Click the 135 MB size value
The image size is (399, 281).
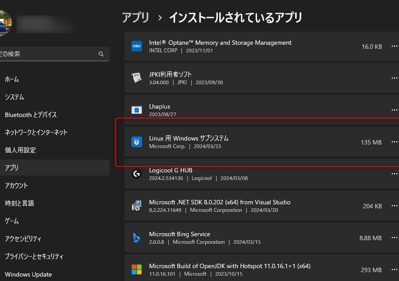point(371,142)
